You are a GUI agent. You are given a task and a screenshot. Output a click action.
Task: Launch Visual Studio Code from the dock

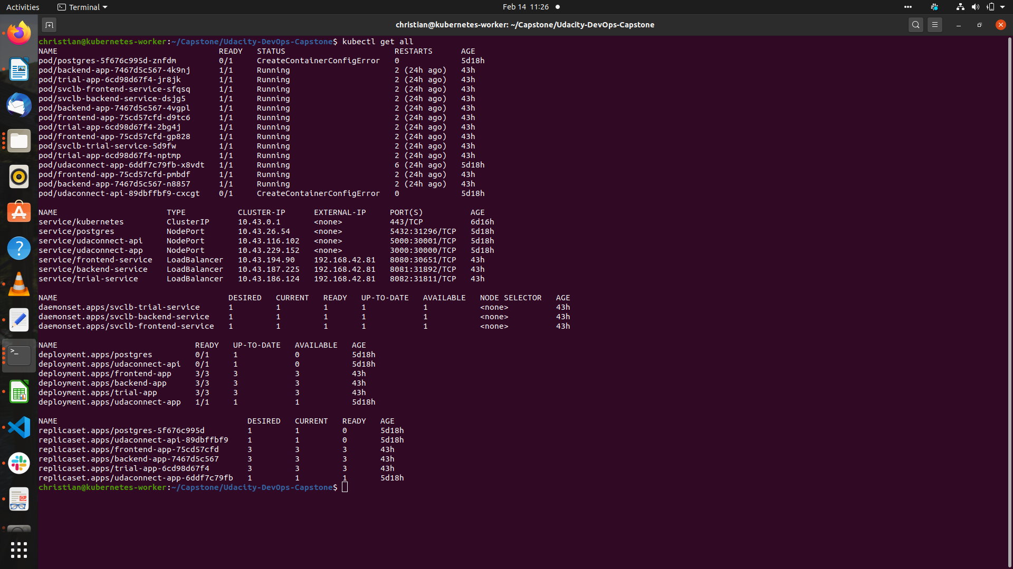click(x=19, y=427)
